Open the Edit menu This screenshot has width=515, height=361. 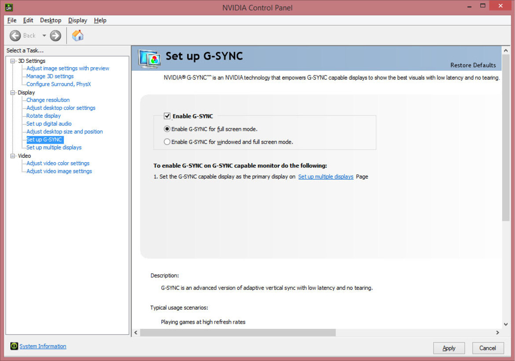[x=28, y=20]
